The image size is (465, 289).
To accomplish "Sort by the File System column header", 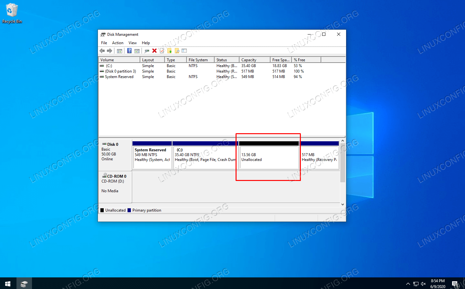I will click(x=200, y=60).
